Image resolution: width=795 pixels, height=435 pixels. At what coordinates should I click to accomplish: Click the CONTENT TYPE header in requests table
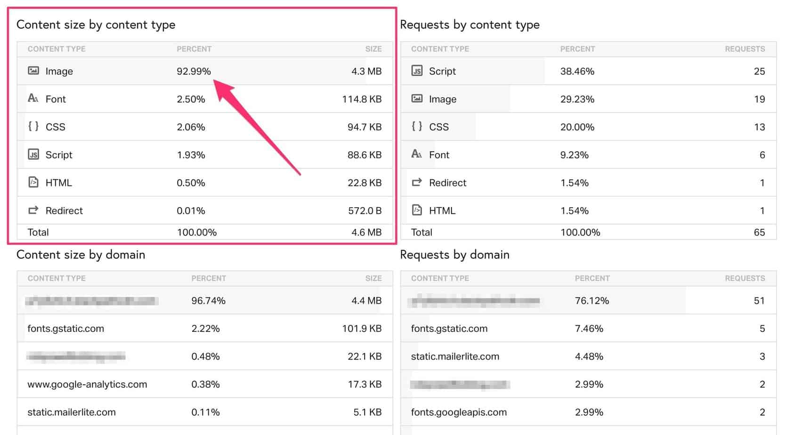coord(439,48)
